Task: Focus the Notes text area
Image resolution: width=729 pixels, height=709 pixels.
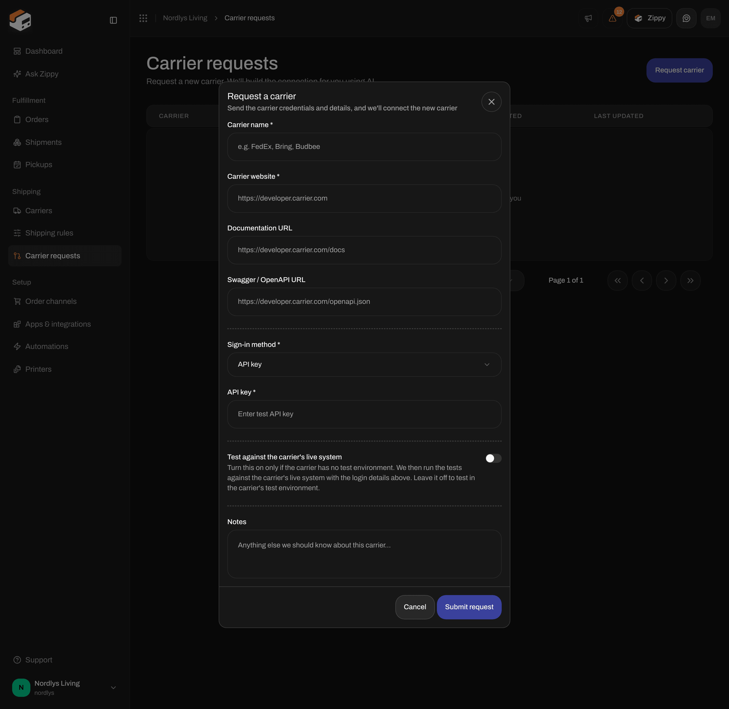Action: pyautogui.click(x=364, y=554)
